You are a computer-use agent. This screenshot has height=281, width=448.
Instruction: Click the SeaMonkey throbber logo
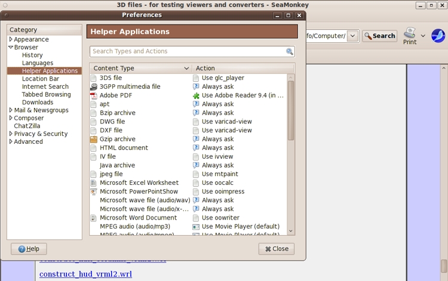click(x=438, y=36)
